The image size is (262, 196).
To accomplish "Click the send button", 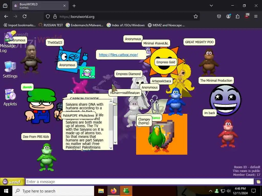I will click(12, 182).
